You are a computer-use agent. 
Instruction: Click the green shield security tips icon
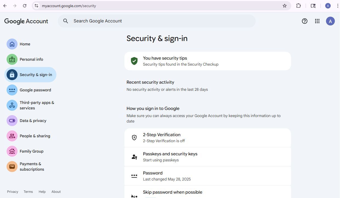click(x=134, y=61)
